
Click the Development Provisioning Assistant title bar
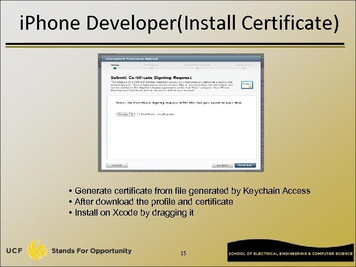181,59
